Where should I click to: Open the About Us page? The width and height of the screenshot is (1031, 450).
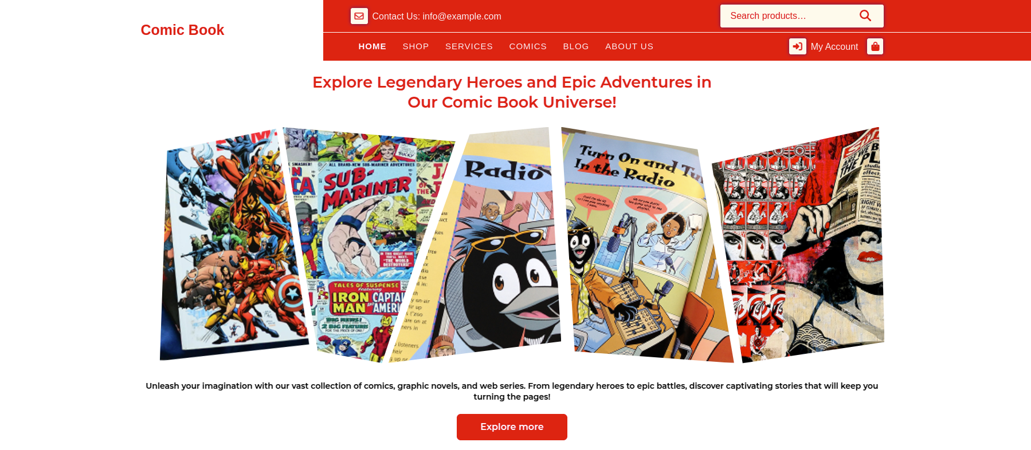pos(629,46)
